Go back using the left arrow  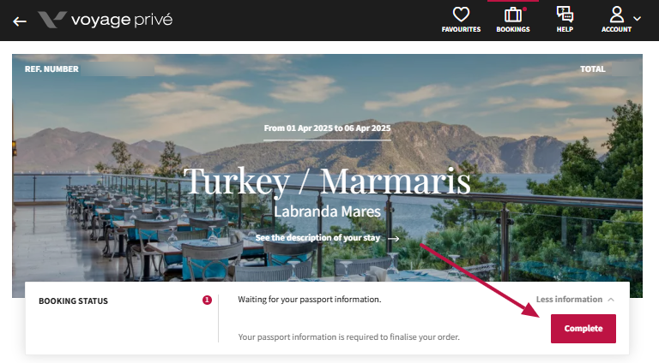click(x=20, y=21)
